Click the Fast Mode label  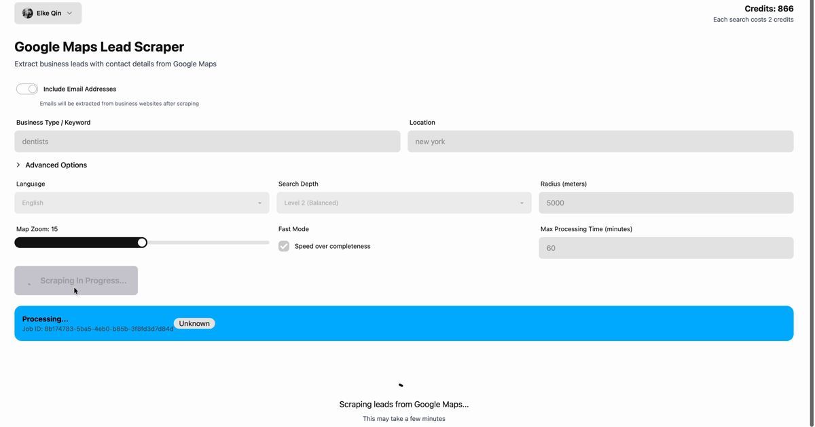(x=293, y=229)
